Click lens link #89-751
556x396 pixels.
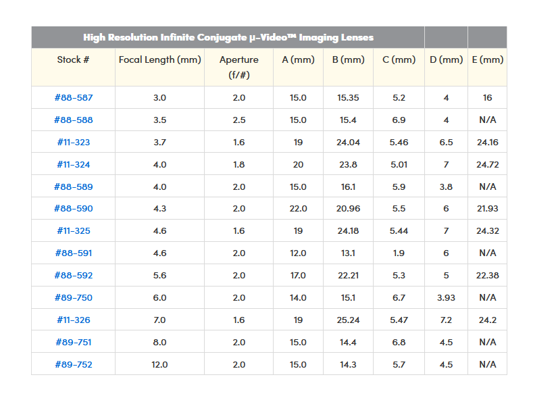coord(74,343)
